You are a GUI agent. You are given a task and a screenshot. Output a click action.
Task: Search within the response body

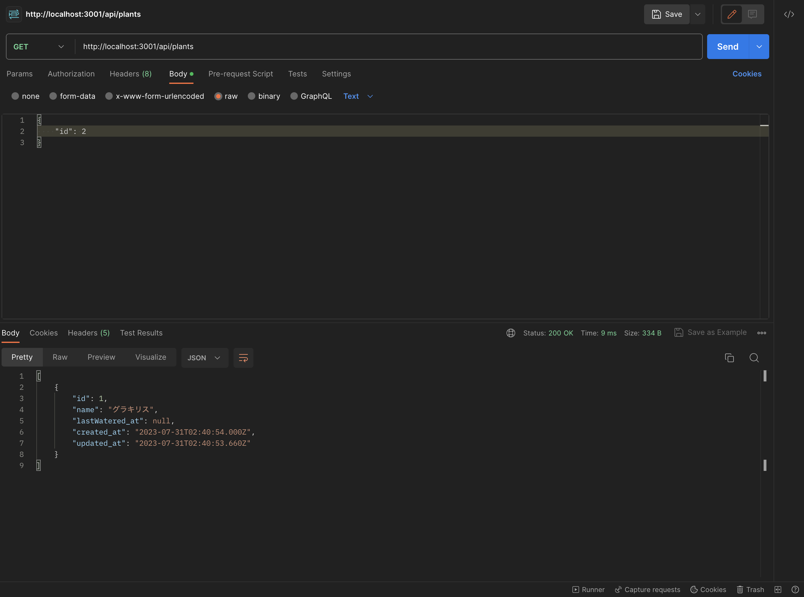tap(754, 358)
